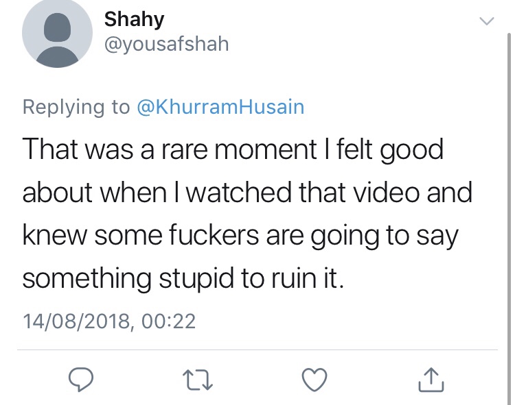Open Shahy's default profile avatar
The height and width of the screenshot is (405, 515).
click(x=57, y=32)
